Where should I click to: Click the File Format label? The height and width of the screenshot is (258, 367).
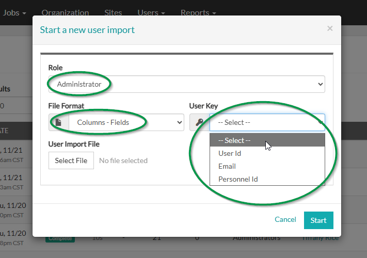[66, 106]
